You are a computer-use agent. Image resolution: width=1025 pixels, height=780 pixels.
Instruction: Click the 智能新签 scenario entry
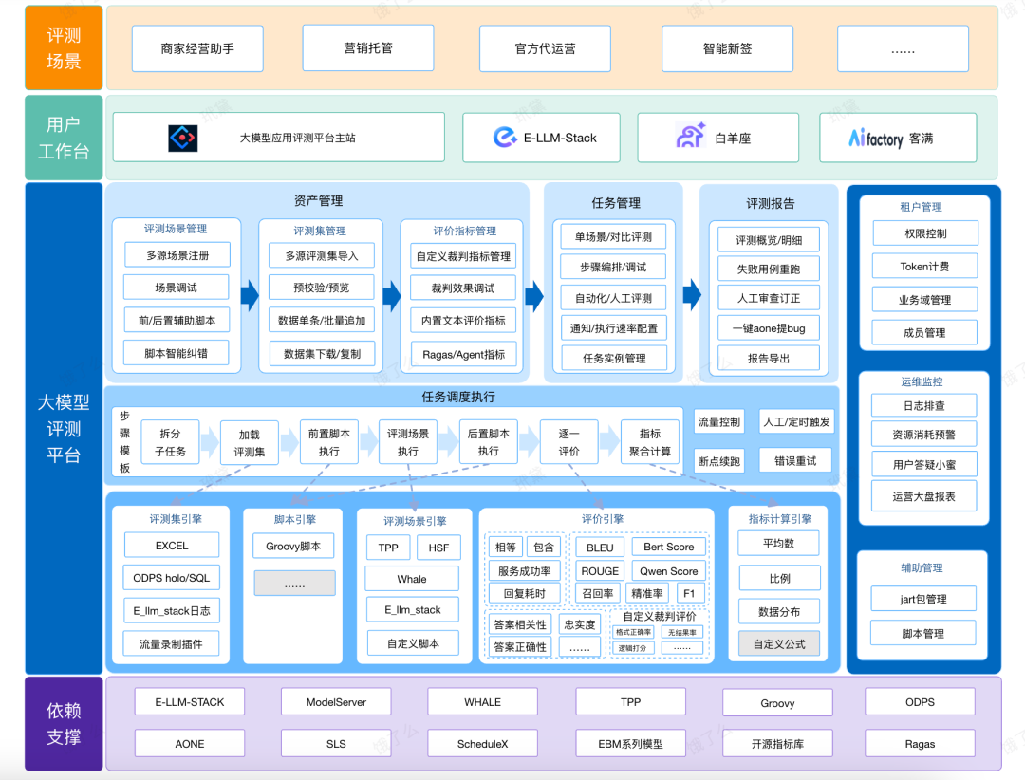(727, 48)
